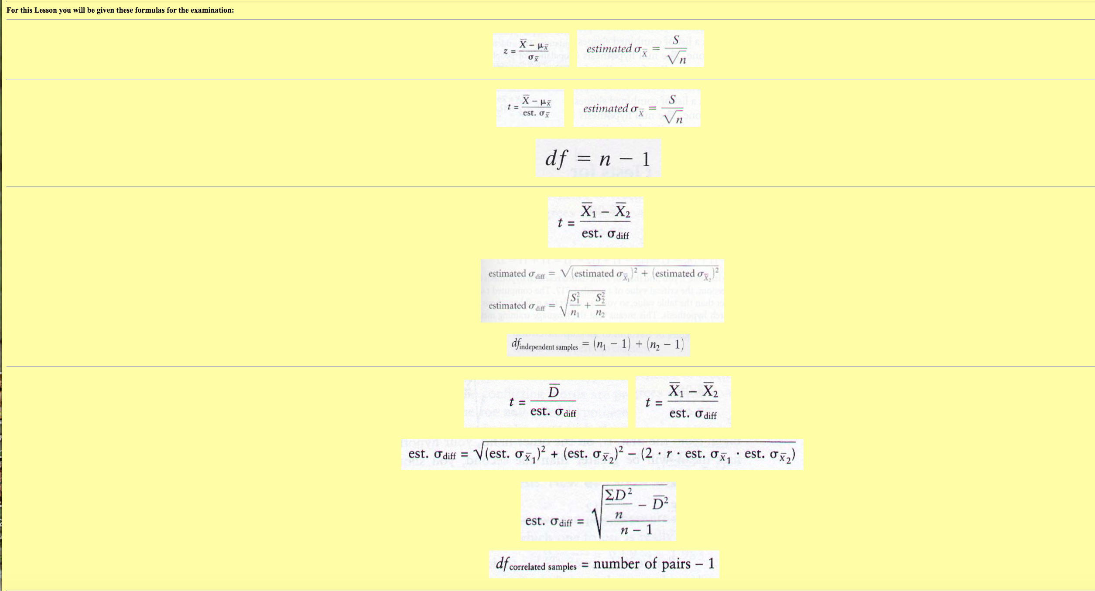The width and height of the screenshot is (1095, 591).
Task: Click the t equals X-bar minus mu formula
Action: [530, 109]
